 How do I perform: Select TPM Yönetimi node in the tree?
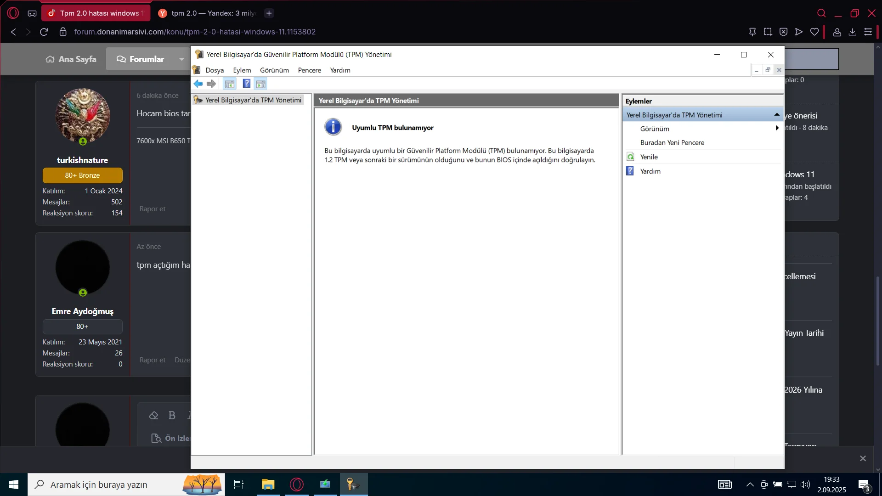253,100
